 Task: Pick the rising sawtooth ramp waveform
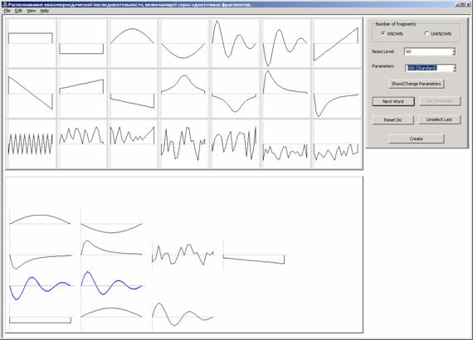[336, 43]
